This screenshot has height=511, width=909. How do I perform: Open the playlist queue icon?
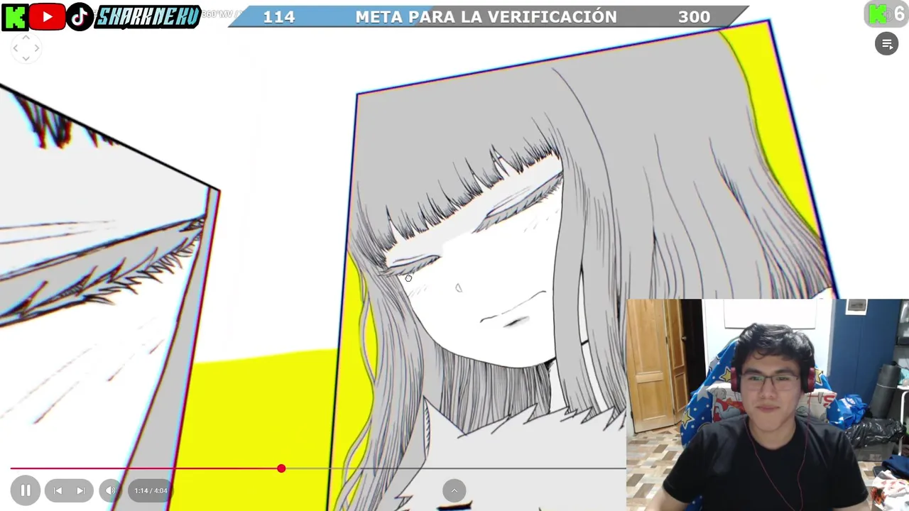click(x=886, y=44)
